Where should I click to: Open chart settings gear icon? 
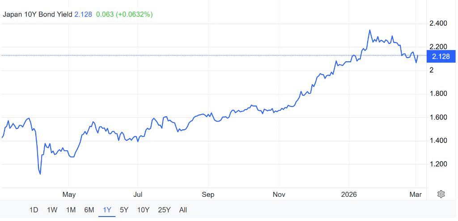[441, 194]
